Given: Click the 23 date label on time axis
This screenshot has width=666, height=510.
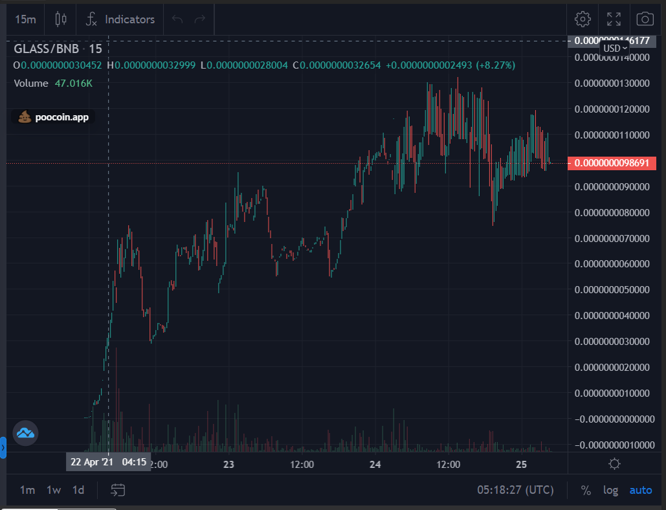Looking at the screenshot, I should (228, 464).
